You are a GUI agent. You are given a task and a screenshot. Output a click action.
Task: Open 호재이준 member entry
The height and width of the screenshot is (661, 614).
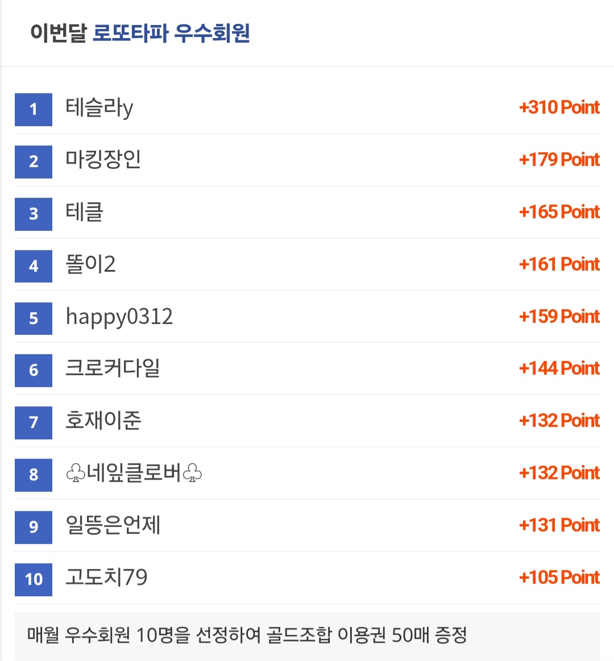pos(103,420)
